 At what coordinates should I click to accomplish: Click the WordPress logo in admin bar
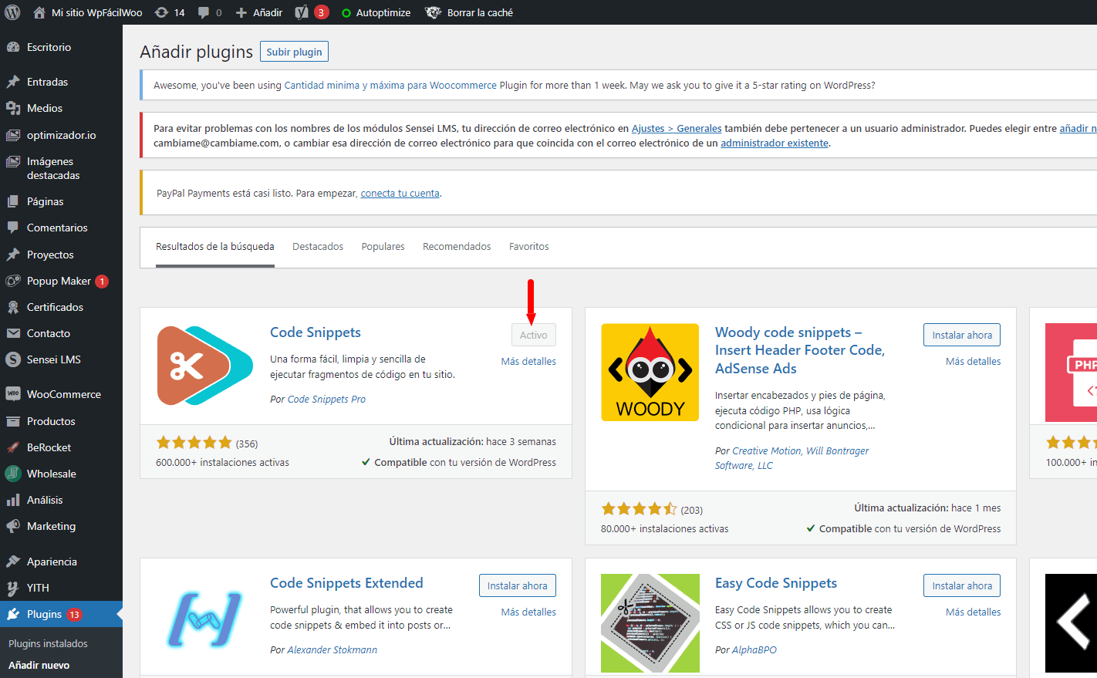pos(12,12)
